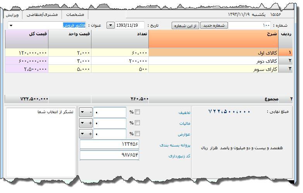Click the total sum ۷۲۲،۵۰۰،۰۰۰ in footer row
The width and height of the screenshot is (303, 193).
click(34, 99)
